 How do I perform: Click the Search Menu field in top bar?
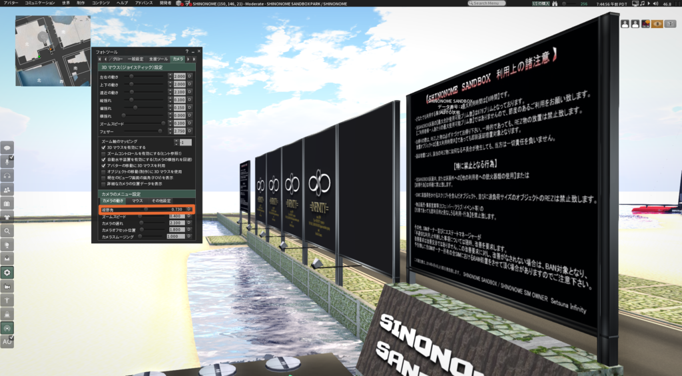(487, 3)
